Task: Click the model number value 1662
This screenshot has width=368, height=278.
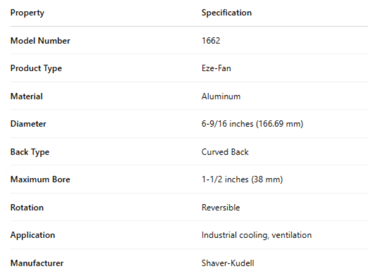Action: [x=210, y=41]
